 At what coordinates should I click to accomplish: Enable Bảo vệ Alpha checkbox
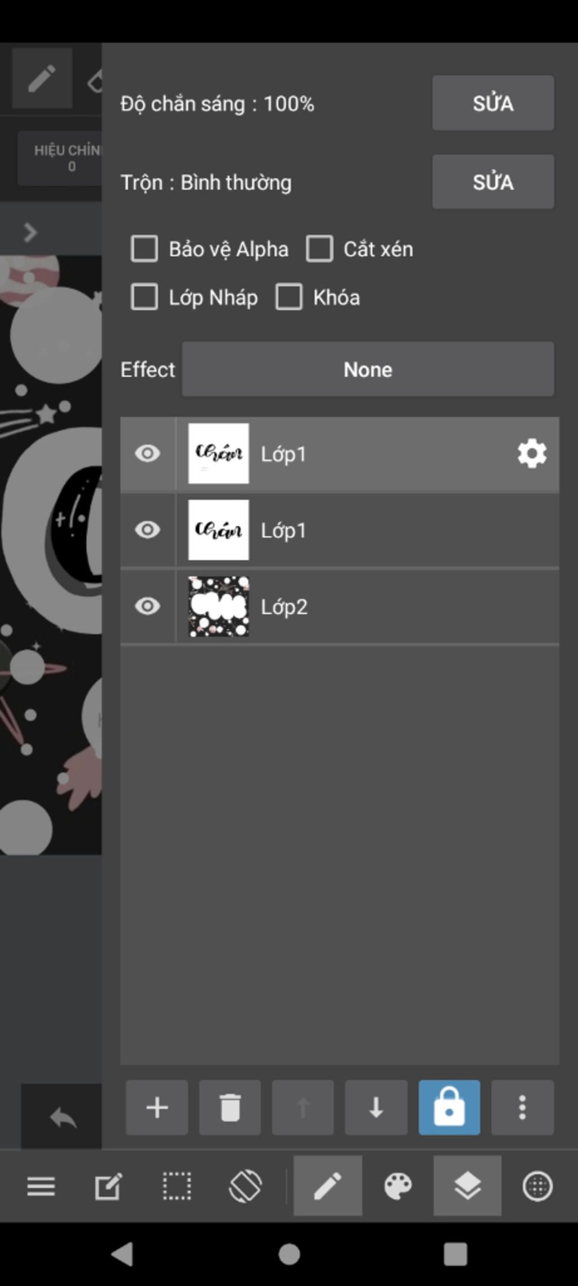click(144, 249)
